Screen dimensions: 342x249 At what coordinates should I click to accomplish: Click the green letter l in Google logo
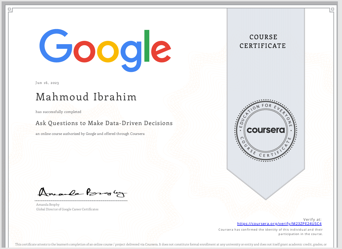pos(147,46)
